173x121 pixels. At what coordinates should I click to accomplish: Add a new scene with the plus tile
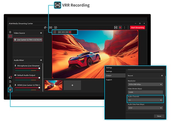coord(72,85)
